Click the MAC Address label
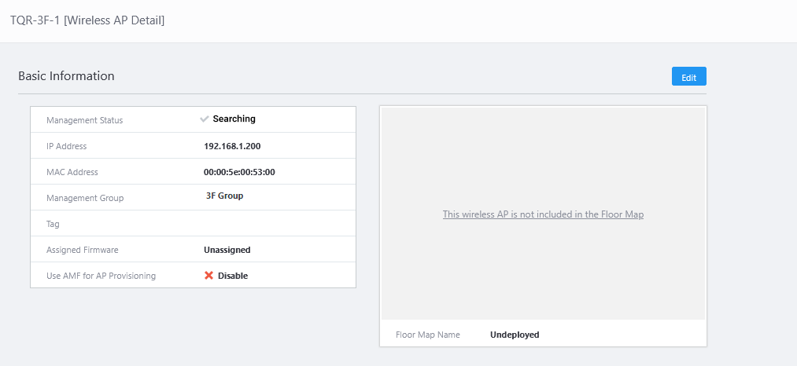This screenshot has width=797, height=366. (x=72, y=172)
